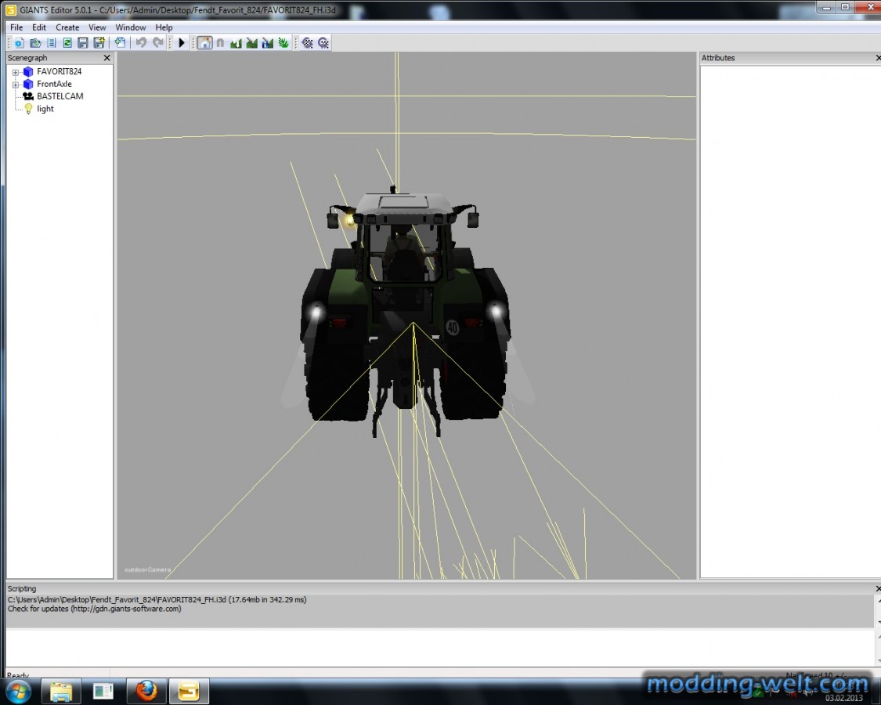881x705 pixels.
Task: Open the Windows Start menu
Action: [x=18, y=691]
